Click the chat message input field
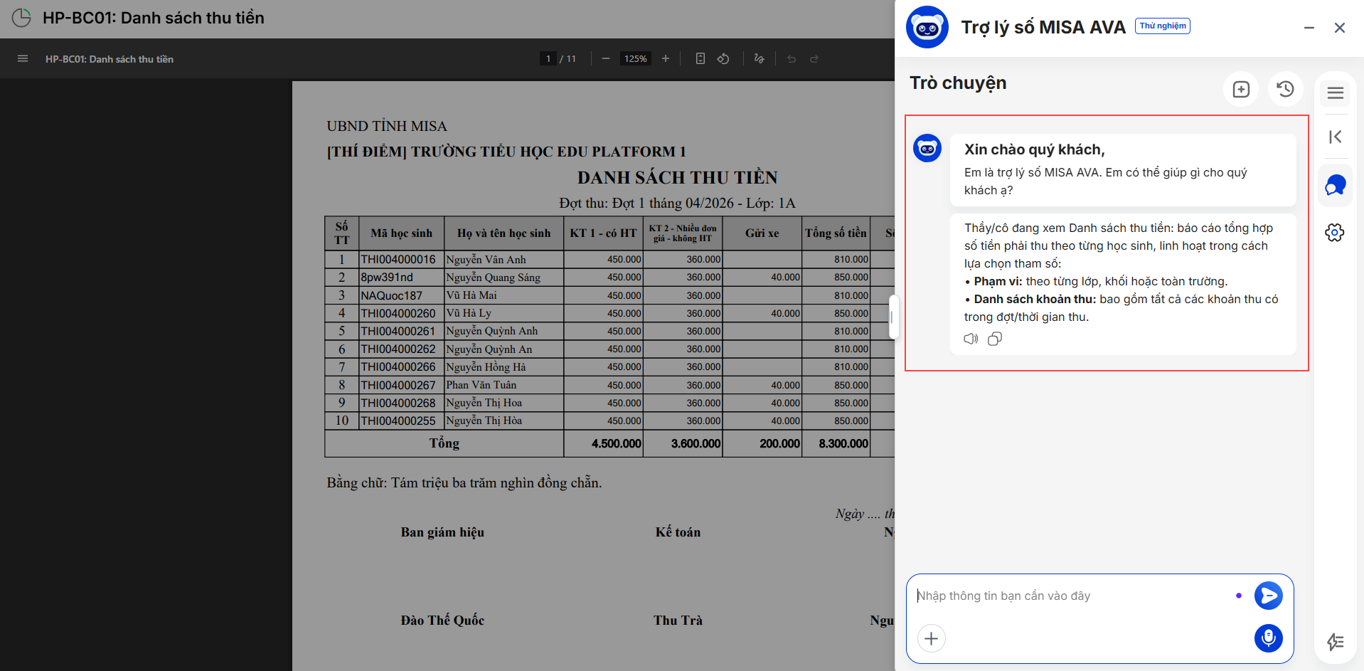 coord(1072,596)
